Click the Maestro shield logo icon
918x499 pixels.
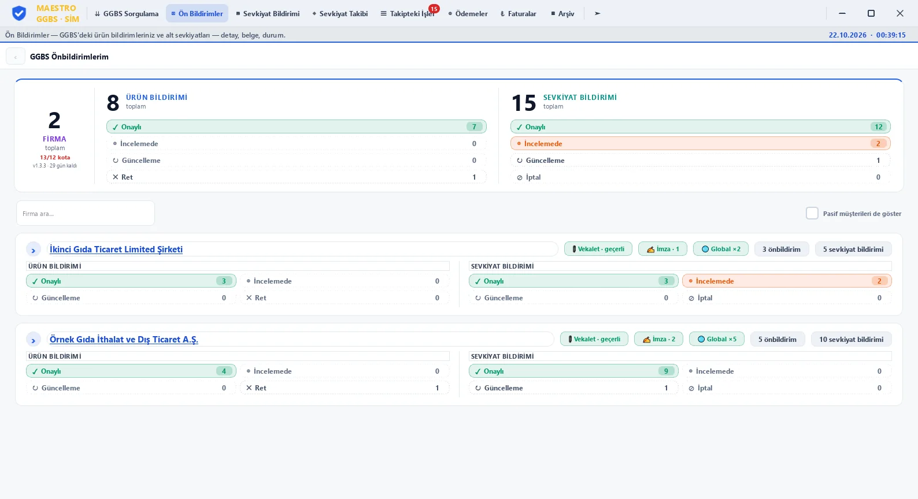19,13
